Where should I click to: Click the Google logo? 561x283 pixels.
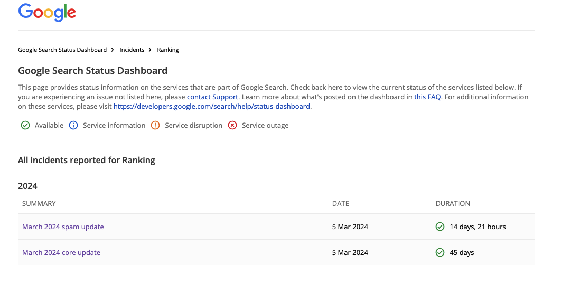[47, 13]
